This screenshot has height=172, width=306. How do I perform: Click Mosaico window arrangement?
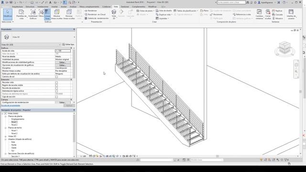pyautogui.click(x=277, y=18)
